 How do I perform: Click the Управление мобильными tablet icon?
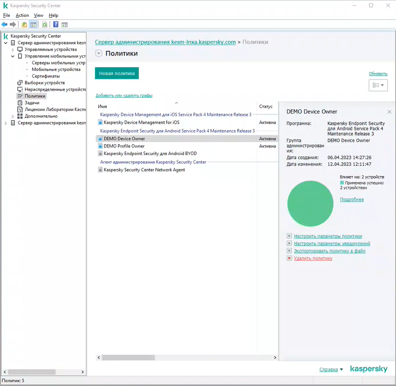tap(20, 56)
